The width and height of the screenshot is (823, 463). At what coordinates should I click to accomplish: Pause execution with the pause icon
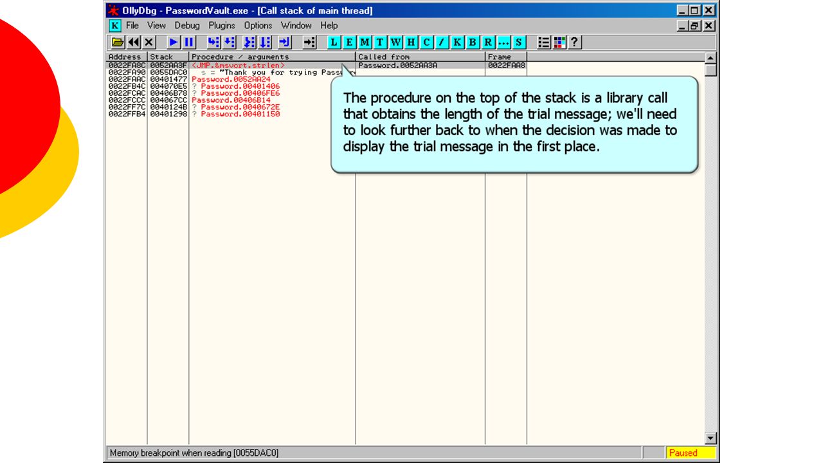tap(189, 42)
